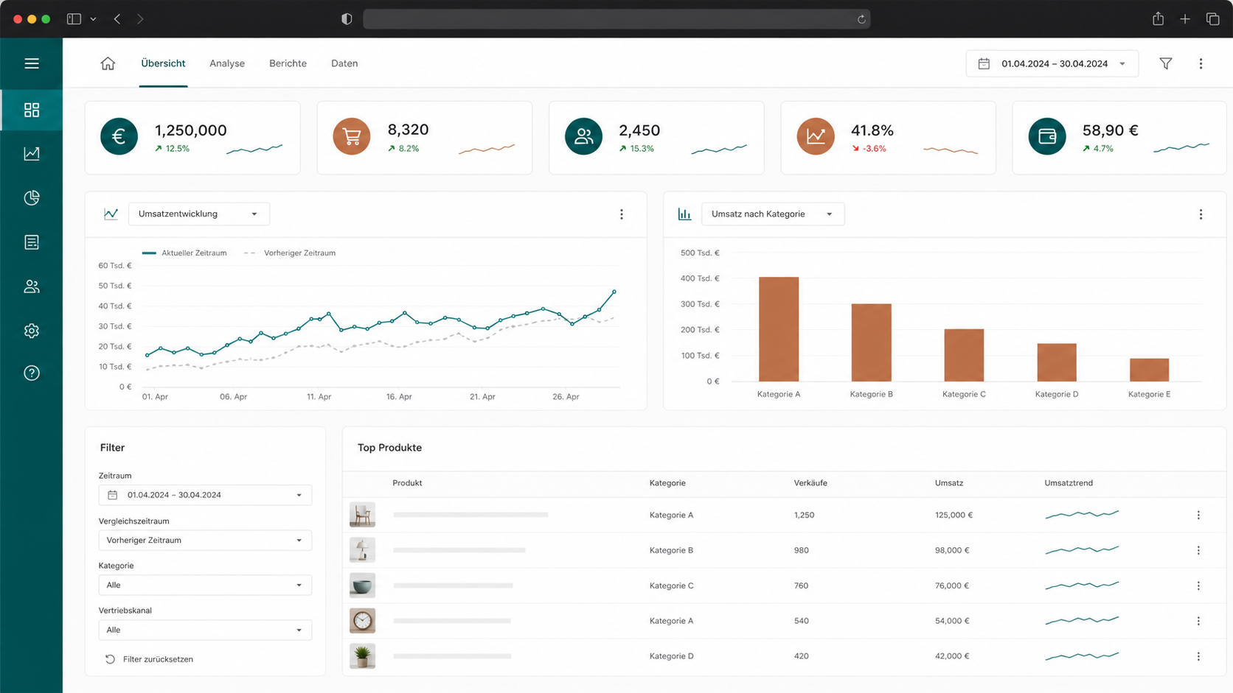
Task: Open row options for 76,000 € product
Action: [1198, 586]
